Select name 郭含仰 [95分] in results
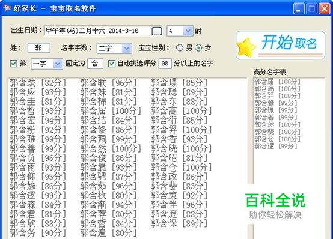333x239 pixels. point(38,177)
